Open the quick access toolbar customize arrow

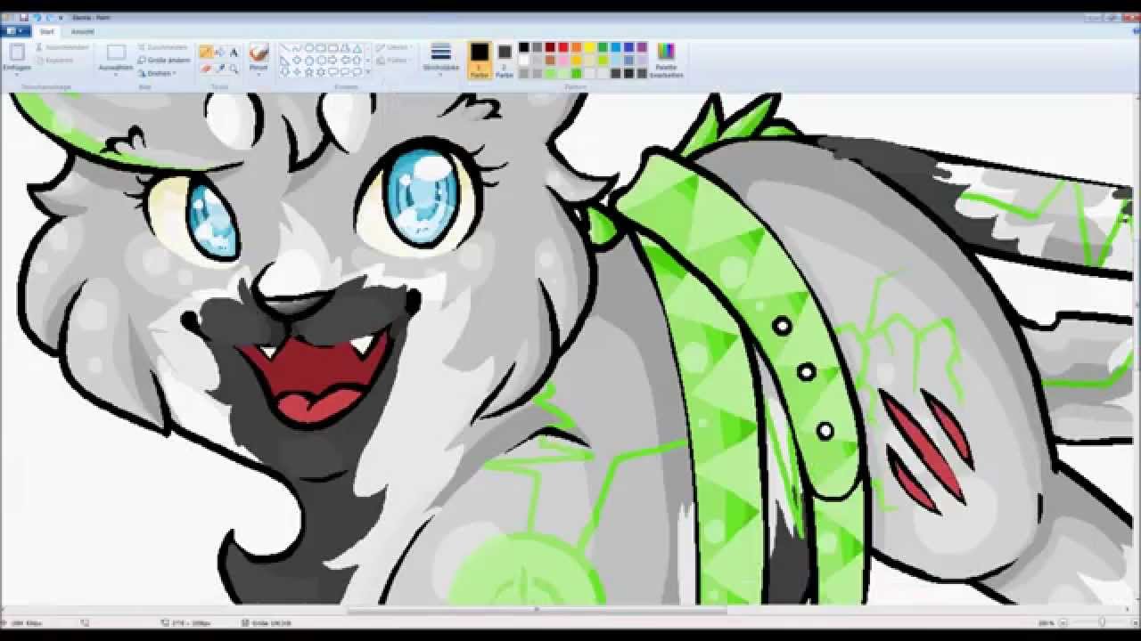[x=61, y=18]
